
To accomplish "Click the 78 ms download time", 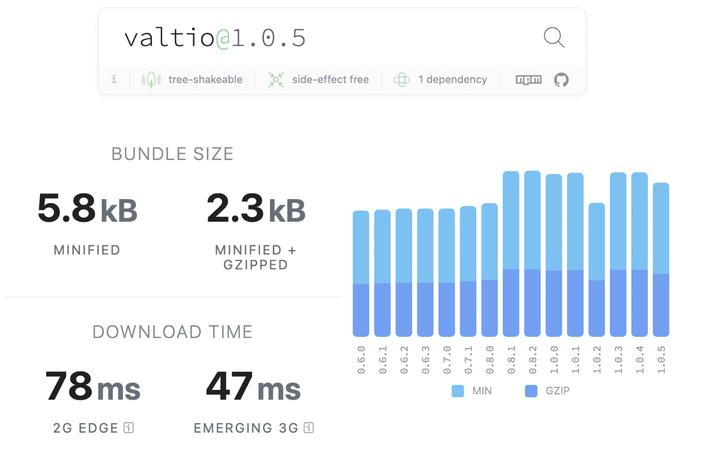I will point(93,386).
